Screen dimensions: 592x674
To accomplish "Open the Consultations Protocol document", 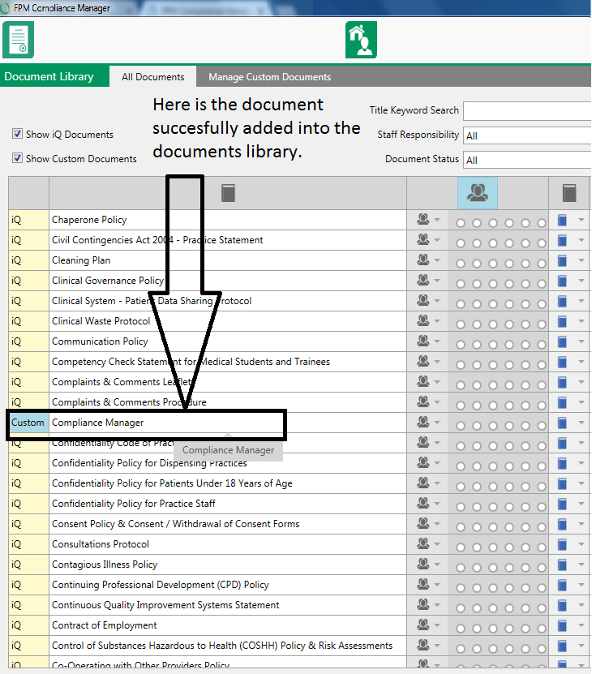I will click(x=101, y=544).
